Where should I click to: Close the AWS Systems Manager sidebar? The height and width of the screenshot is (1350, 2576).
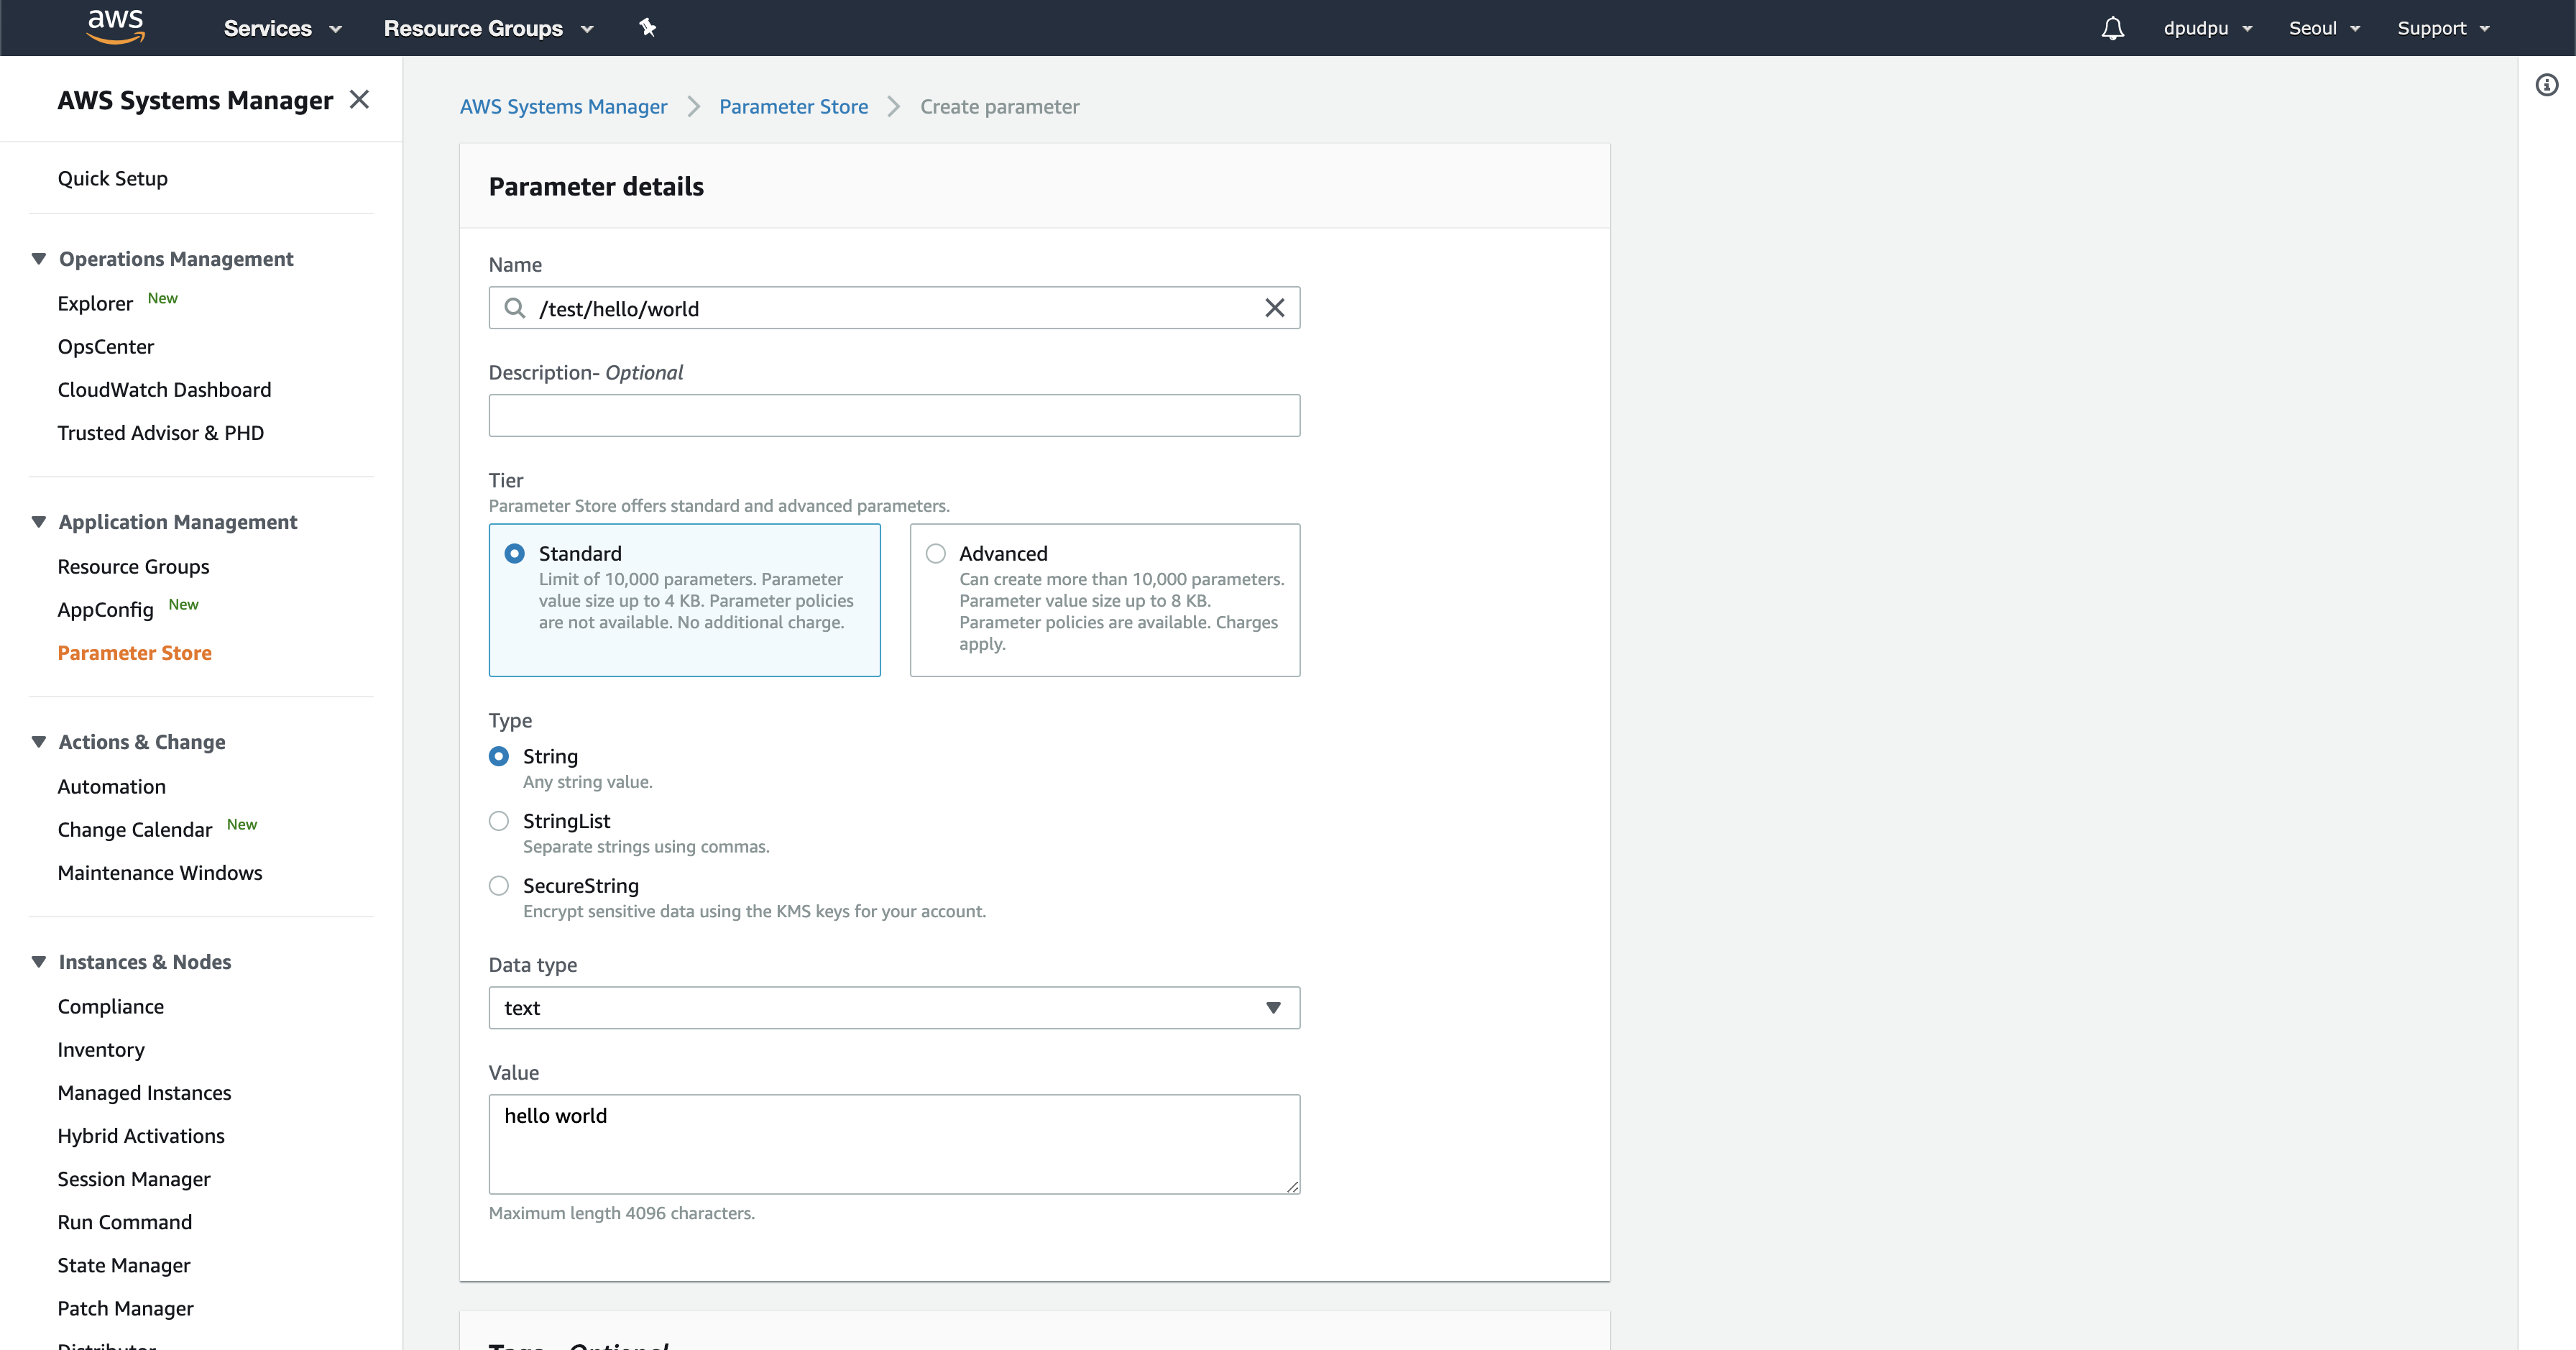(359, 100)
